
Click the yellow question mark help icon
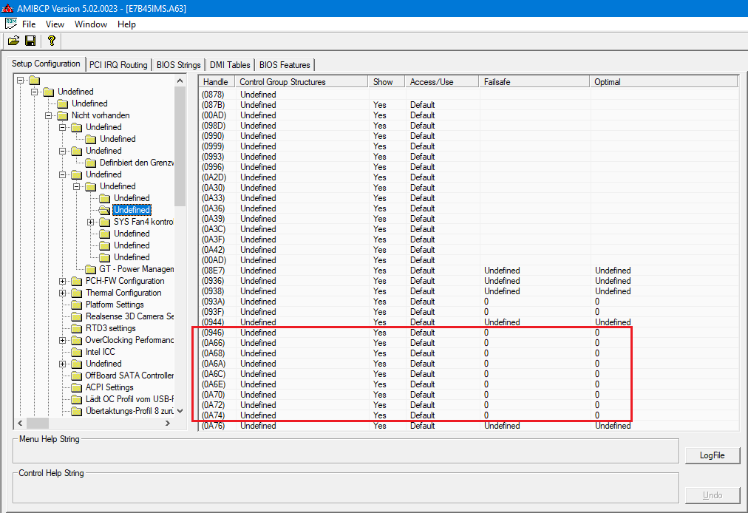[x=51, y=41]
